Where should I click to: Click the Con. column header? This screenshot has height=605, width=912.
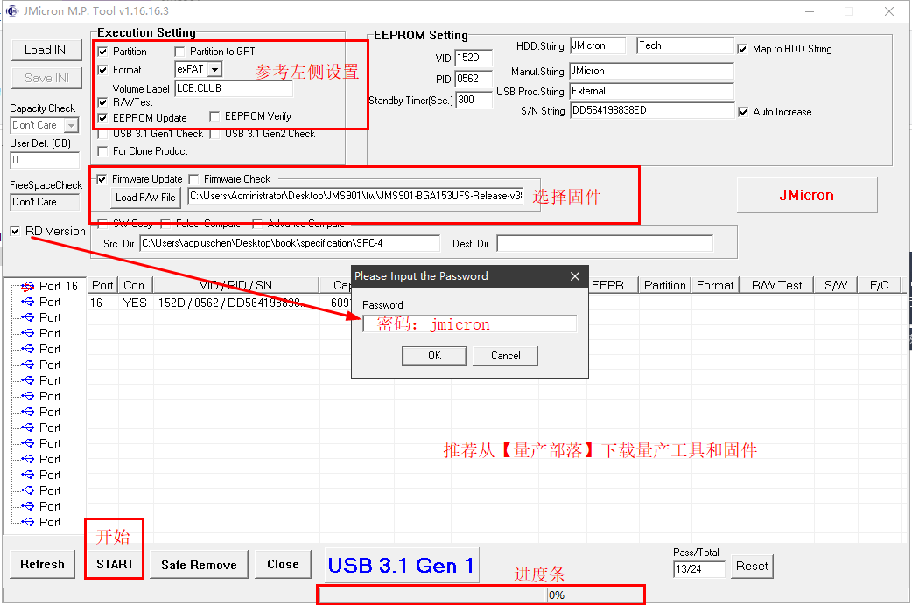coord(135,285)
